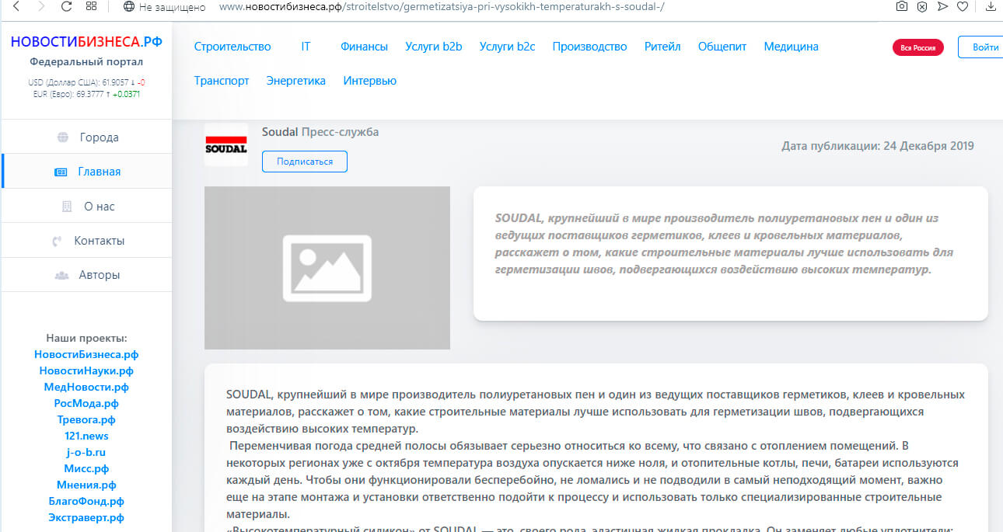Viewport: 1003px width, 532px height.
Task: Open the Услуги b2c section
Action: point(508,47)
